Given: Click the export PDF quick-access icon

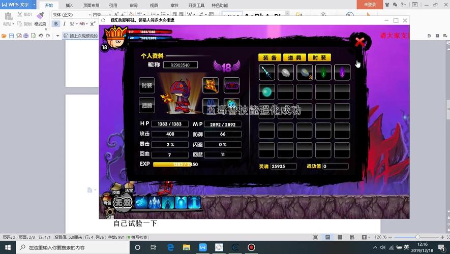Looking at the screenshot, I should point(19,36).
